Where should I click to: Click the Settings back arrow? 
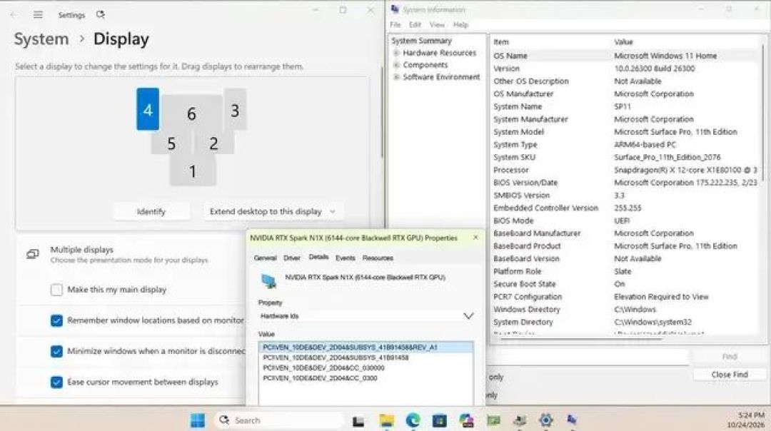tap(14, 15)
